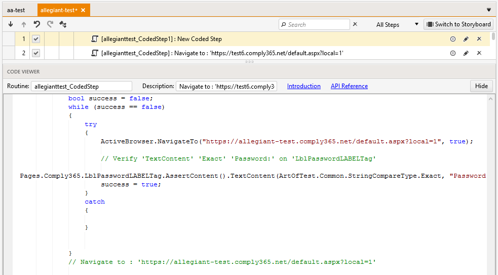Click the circular options icon on step 2
Viewport: 498px width, 275px height.
(453, 53)
